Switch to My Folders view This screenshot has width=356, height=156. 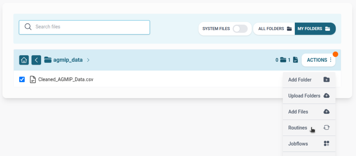click(x=315, y=29)
